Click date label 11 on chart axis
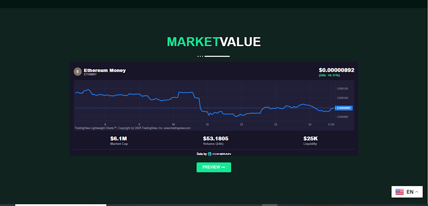 pyautogui.click(x=207, y=125)
